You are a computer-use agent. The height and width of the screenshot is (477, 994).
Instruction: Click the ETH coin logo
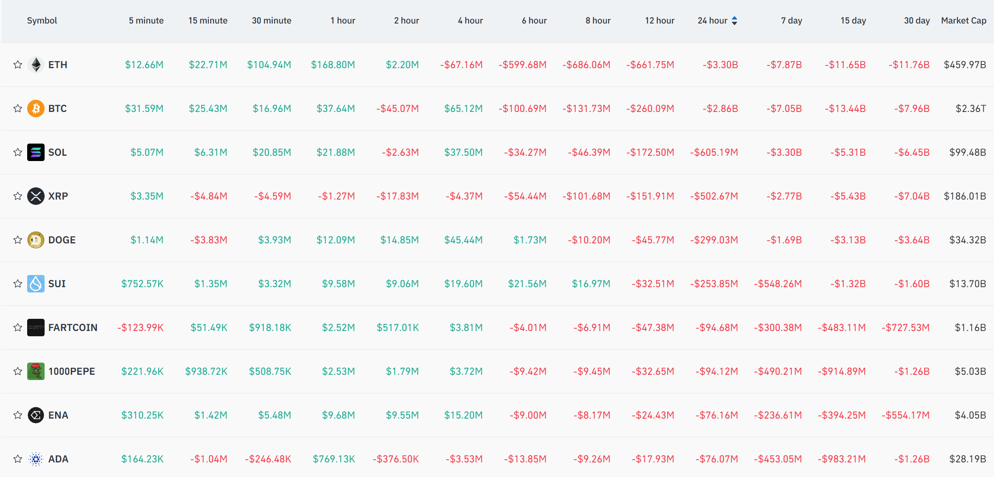tap(36, 64)
